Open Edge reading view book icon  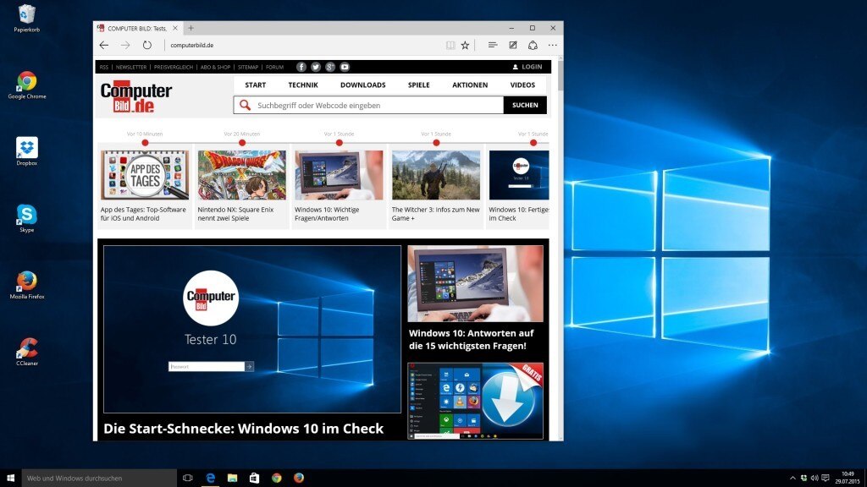(450, 45)
